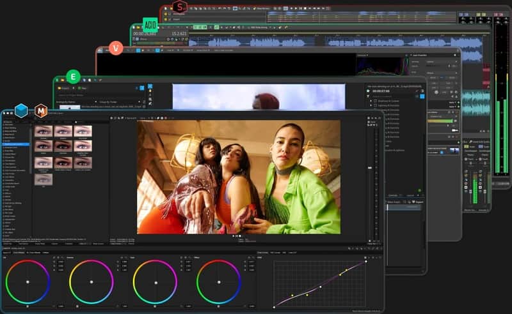Click the horizontal green level bar in the track header
Image resolution: width=512 pixels, height=314 pixels.
[x=440, y=121]
